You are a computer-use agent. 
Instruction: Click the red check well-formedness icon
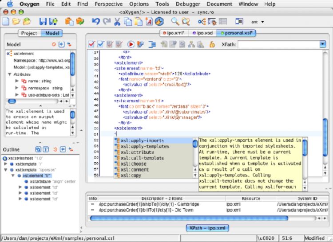tap(91, 44)
